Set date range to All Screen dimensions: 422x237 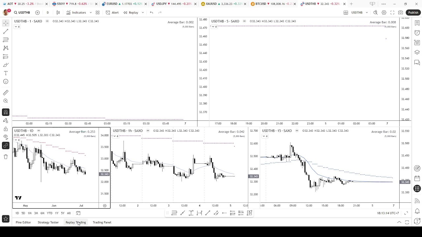point(69,213)
